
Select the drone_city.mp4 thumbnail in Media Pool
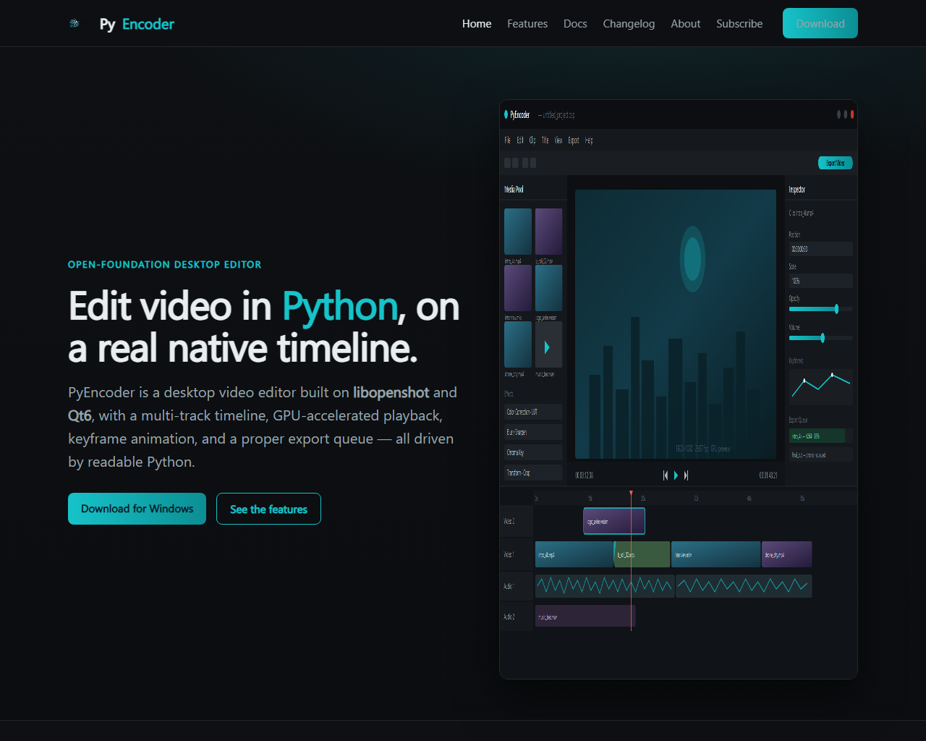tap(518, 344)
